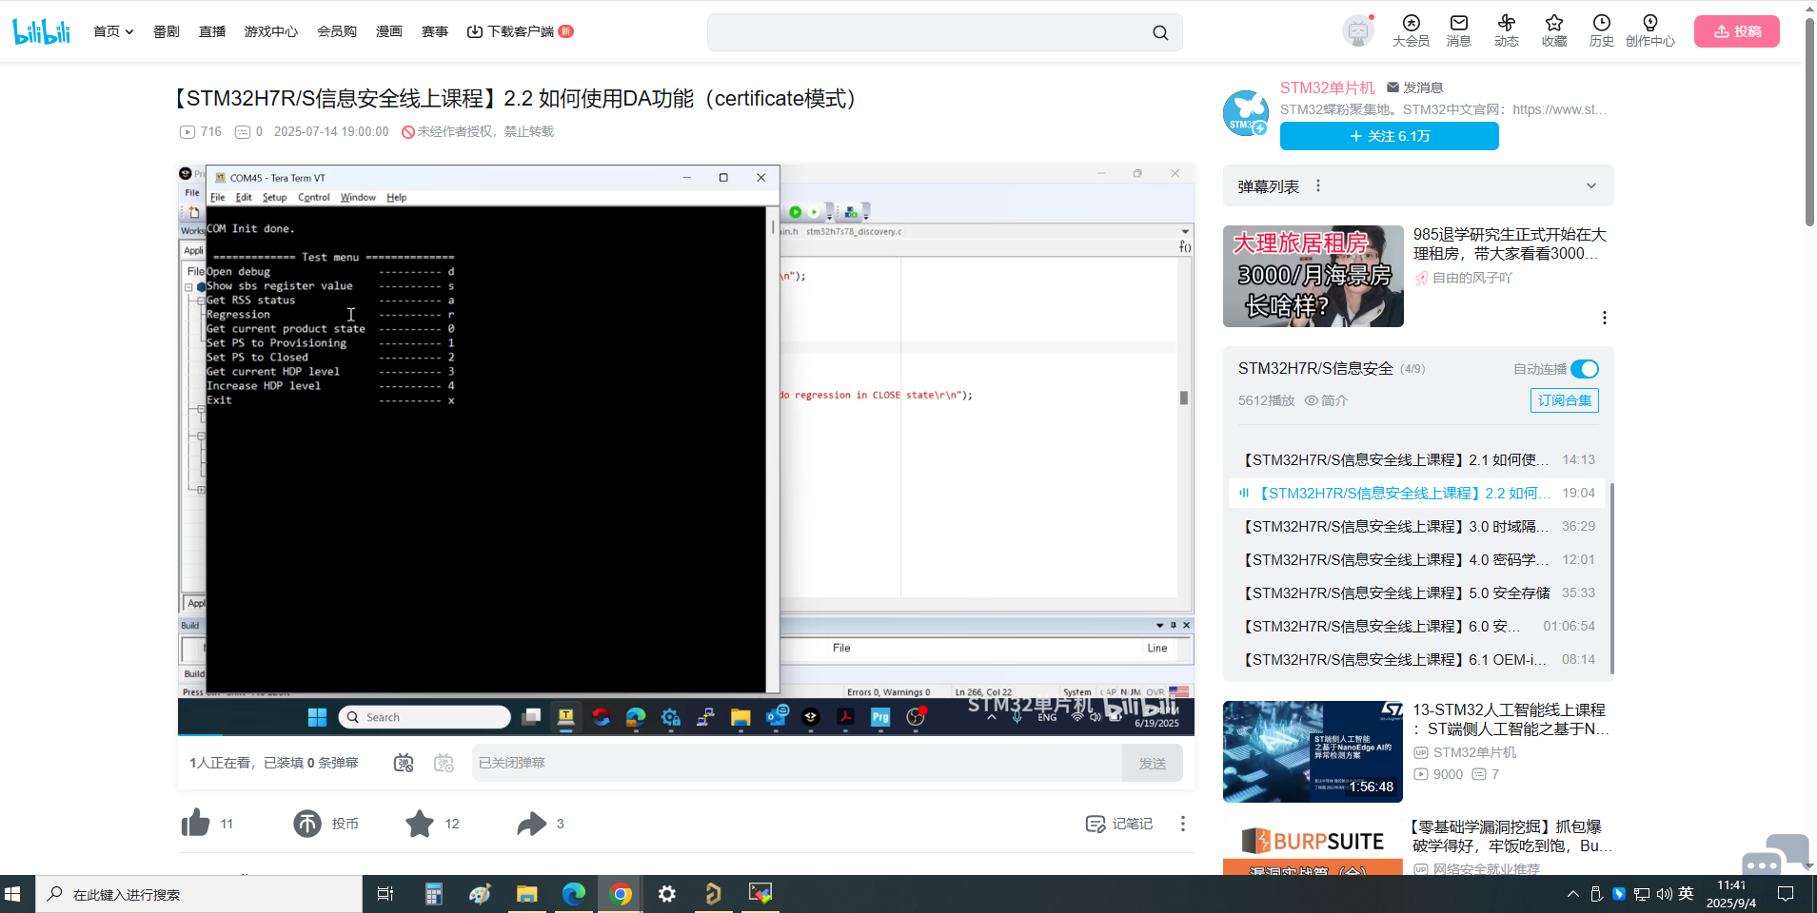The height and width of the screenshot is (913, 1817).
Task: Click the taskbar volume icon
Action: click(1664, 894)
